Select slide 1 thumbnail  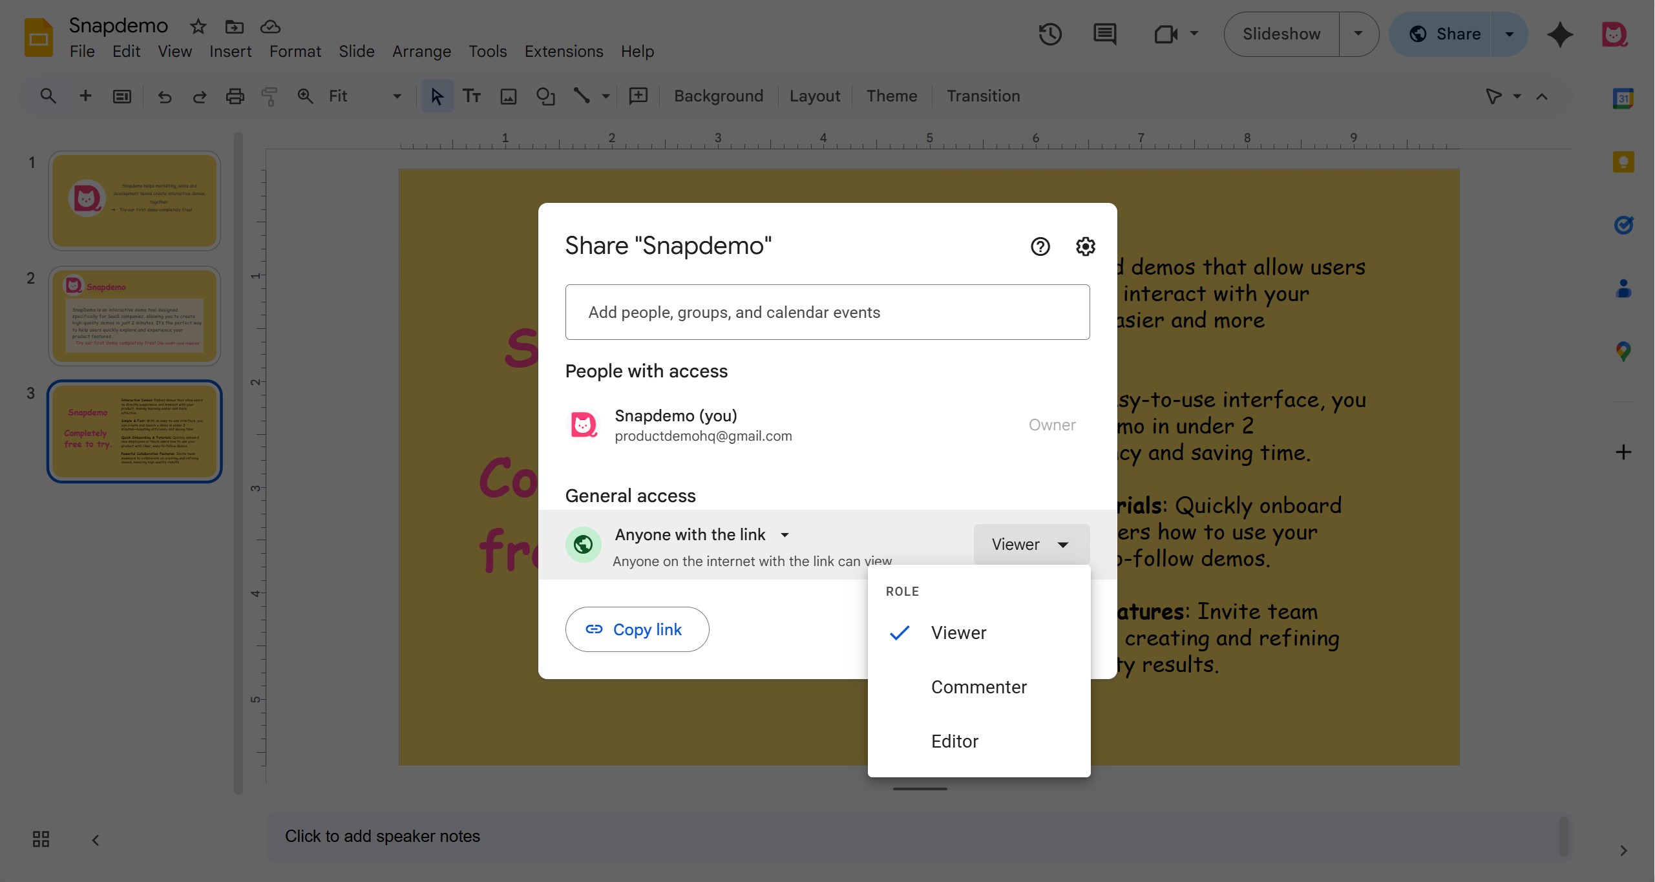tap(134, 201)
